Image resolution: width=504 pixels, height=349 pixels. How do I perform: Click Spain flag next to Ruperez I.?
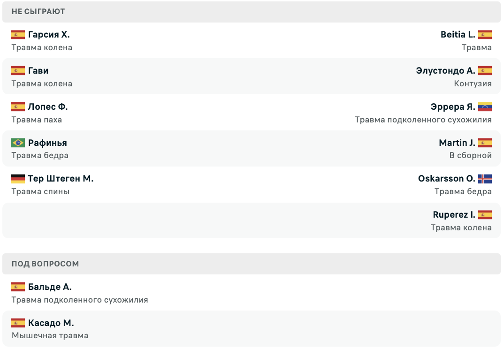pos(485,215)
